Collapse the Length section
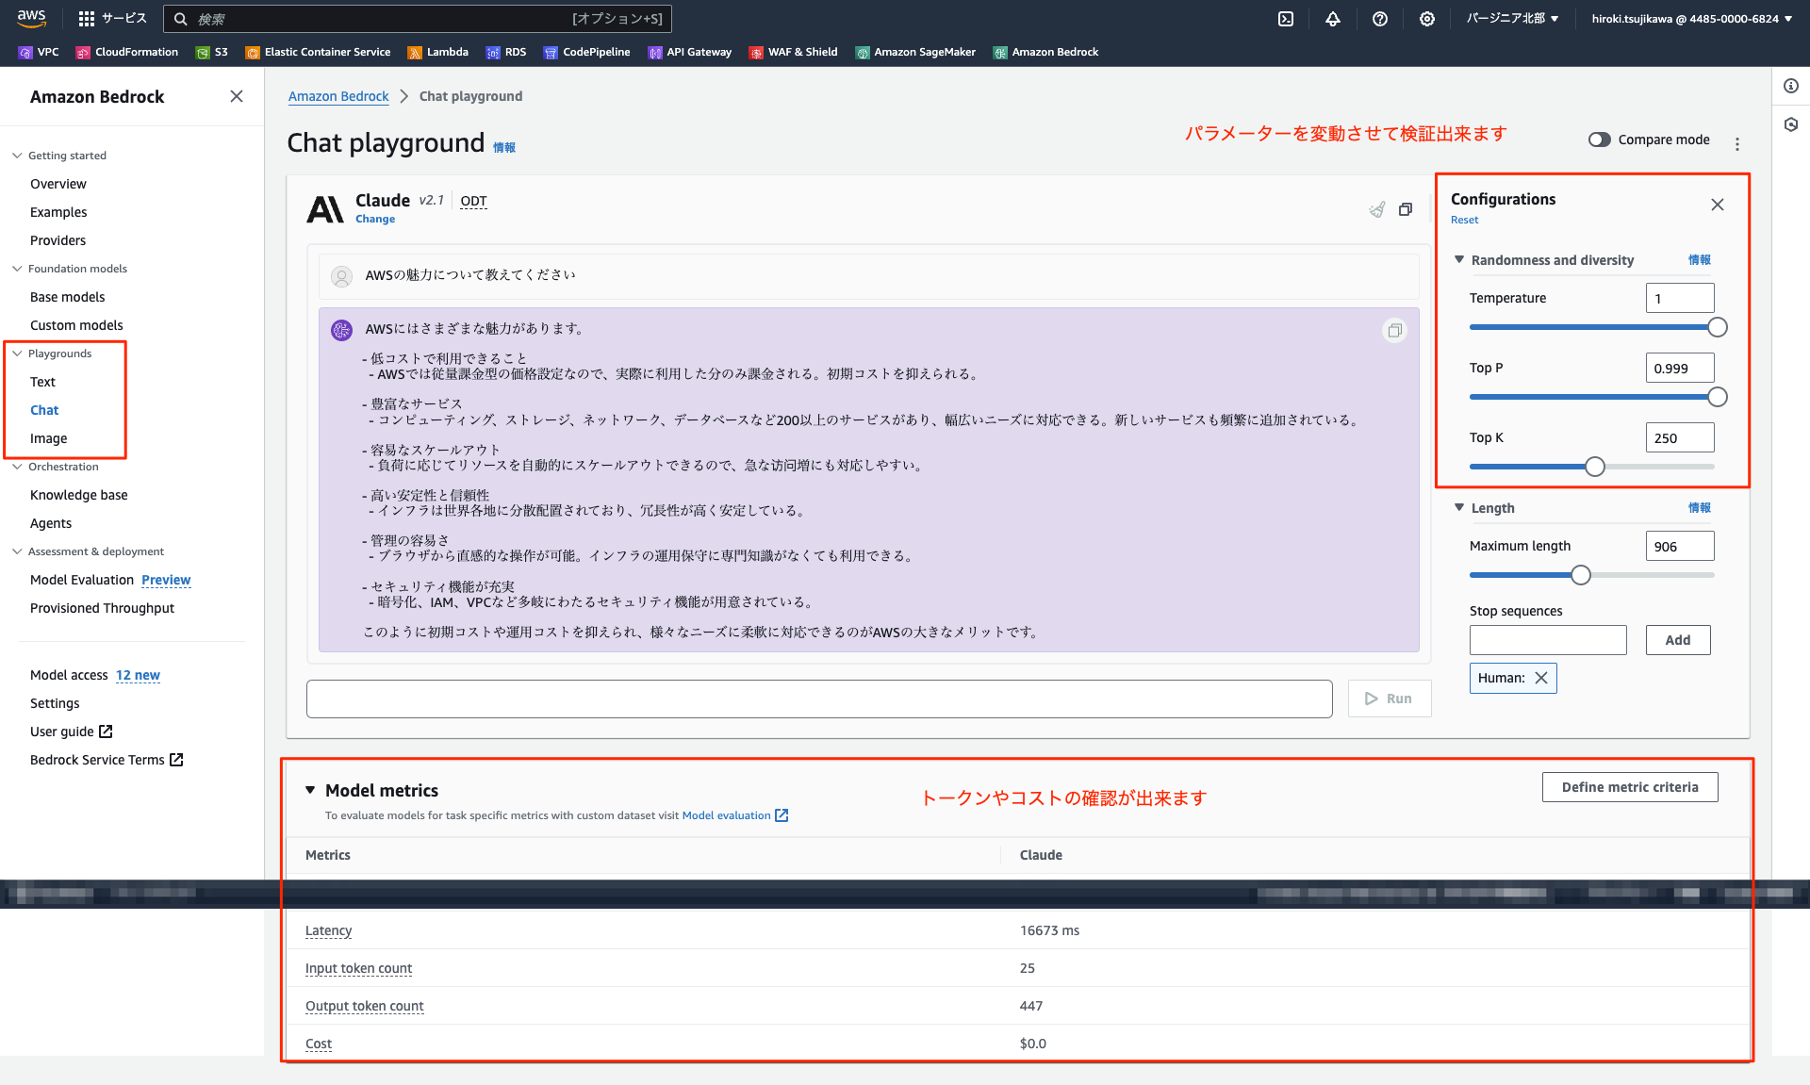1810x1085 pixels. [x=1459, y=507]
